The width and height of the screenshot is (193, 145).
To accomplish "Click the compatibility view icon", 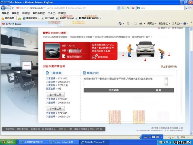I will 123,8.
